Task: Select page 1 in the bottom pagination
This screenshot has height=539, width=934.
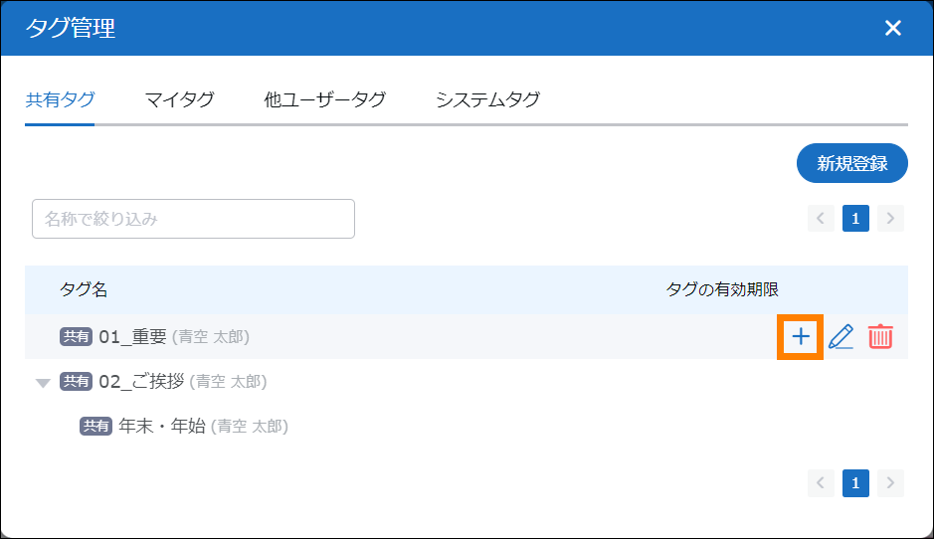Action: 855,483
